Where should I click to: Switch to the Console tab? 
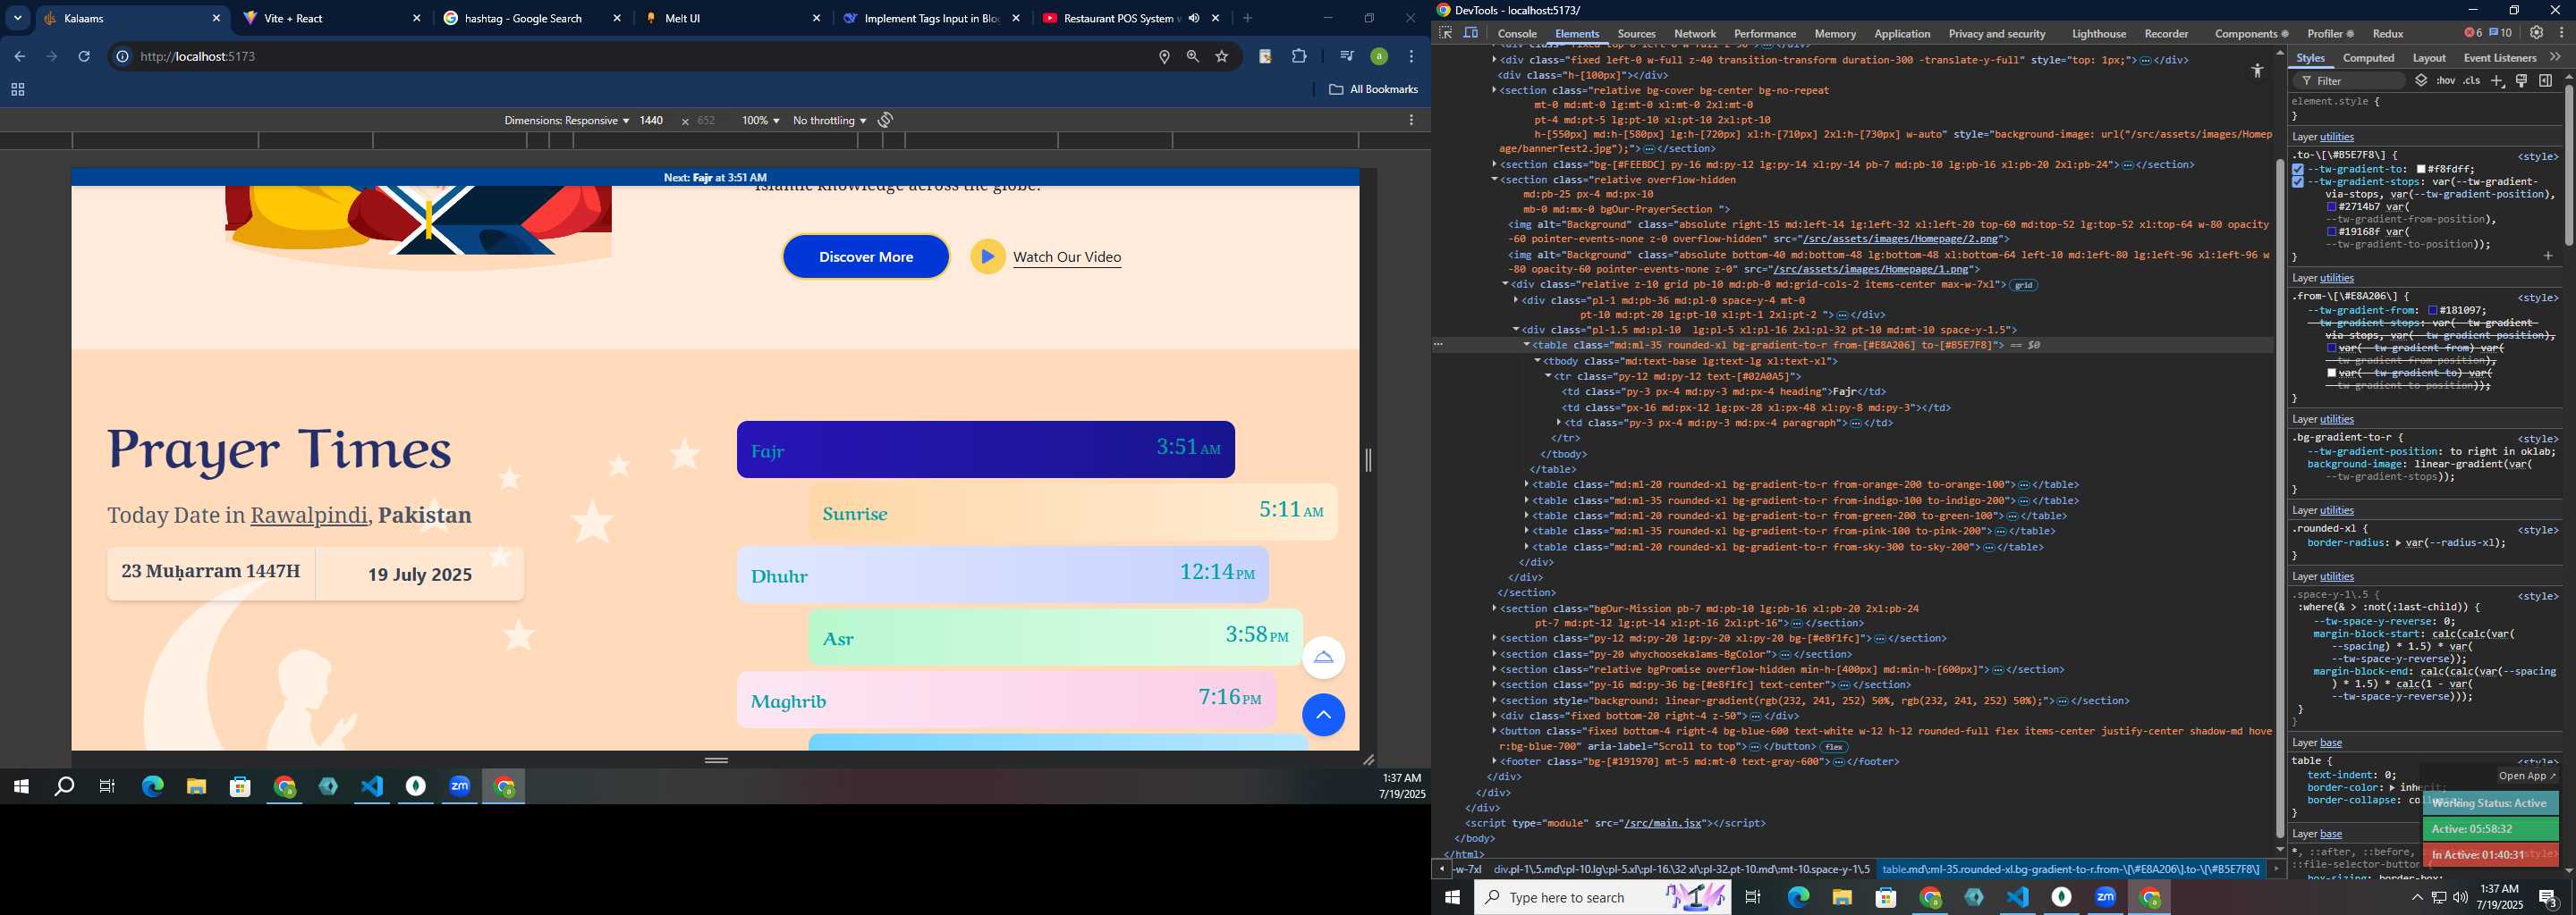[x=1517, y=34]
